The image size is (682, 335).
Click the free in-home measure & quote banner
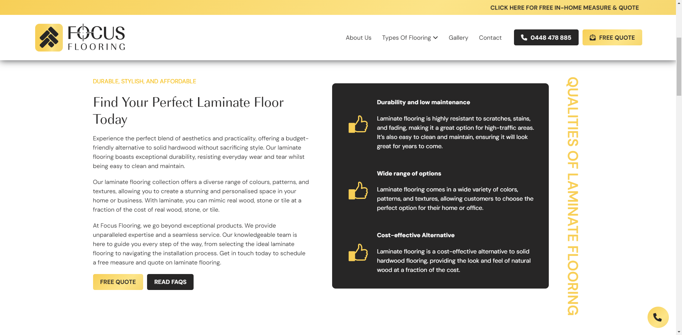pyautogui.click(x=564, y=7)
